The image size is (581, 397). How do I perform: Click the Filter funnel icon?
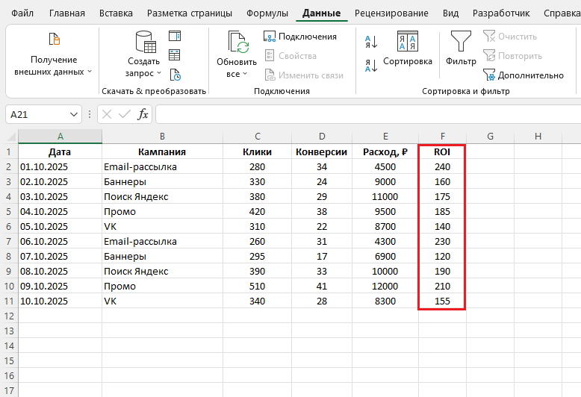pyautogui.click(x=461, y=42)
